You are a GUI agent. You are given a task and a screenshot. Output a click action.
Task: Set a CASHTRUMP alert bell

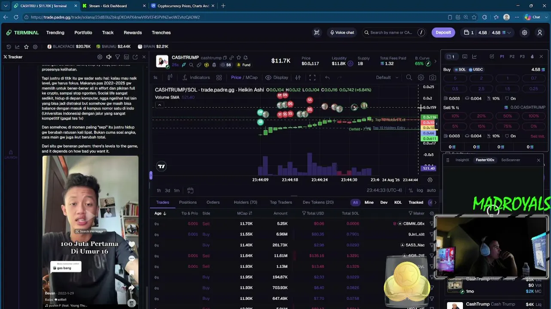click(x=245, y=58)
